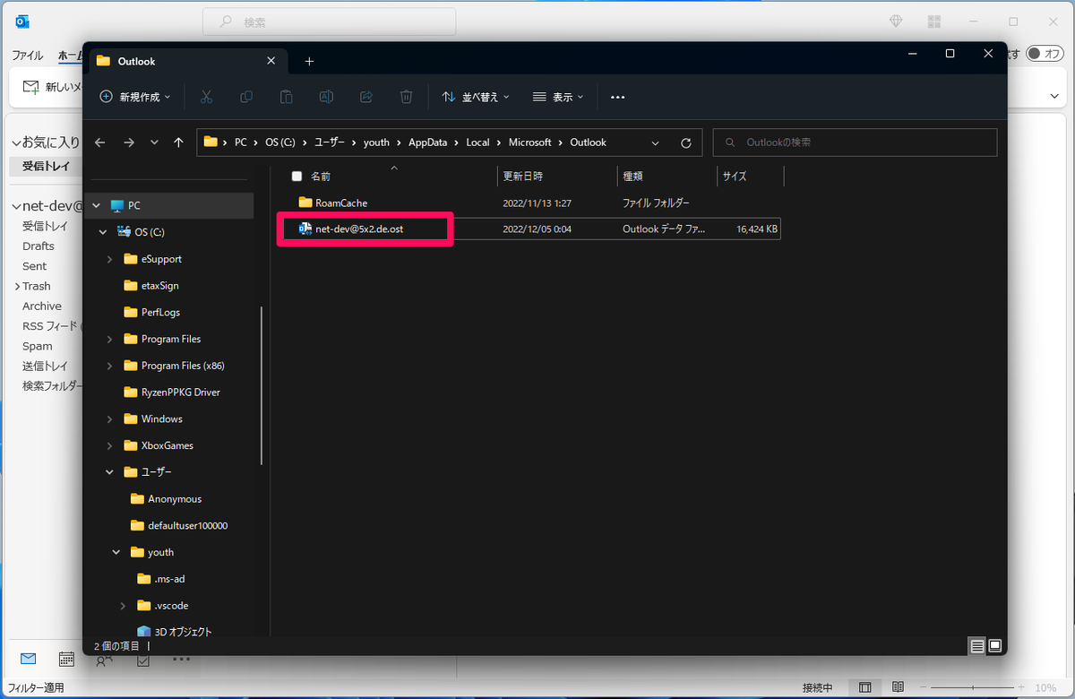Open the 新規作成 dropdown in Explorer

[x=134, y=97]
